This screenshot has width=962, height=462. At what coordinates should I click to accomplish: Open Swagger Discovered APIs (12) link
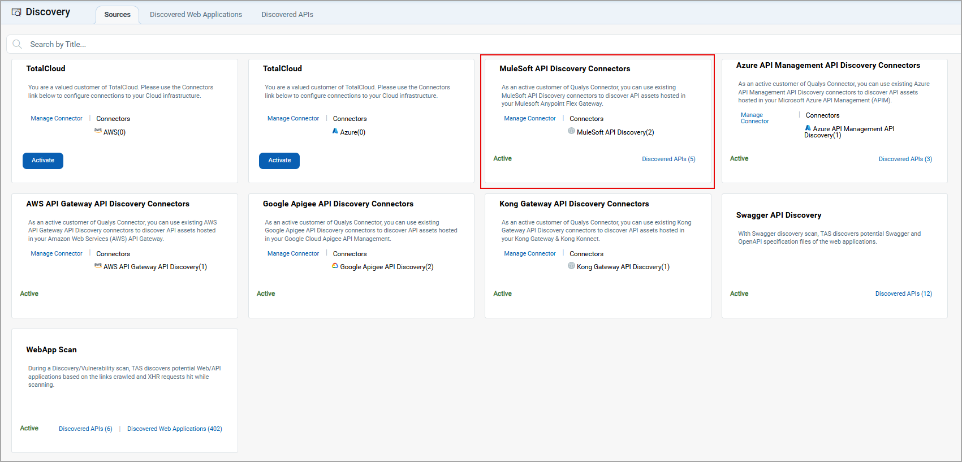click(x=904, y=294)
